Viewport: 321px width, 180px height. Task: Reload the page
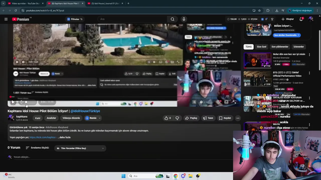click(x=16, y=10)
